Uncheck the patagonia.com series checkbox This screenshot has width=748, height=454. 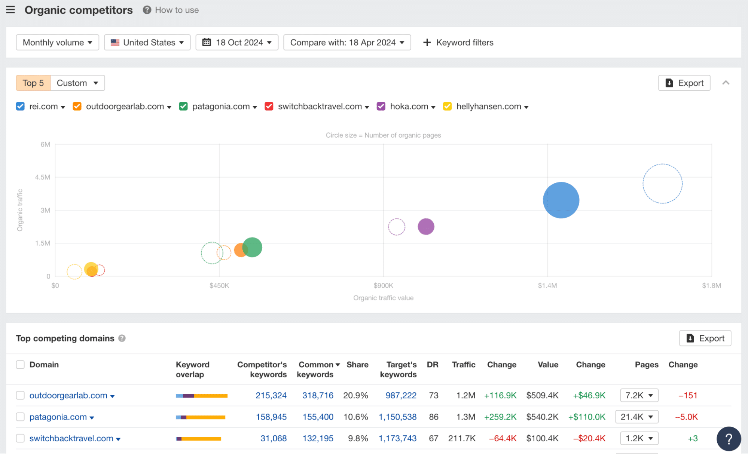click(183, 107)
